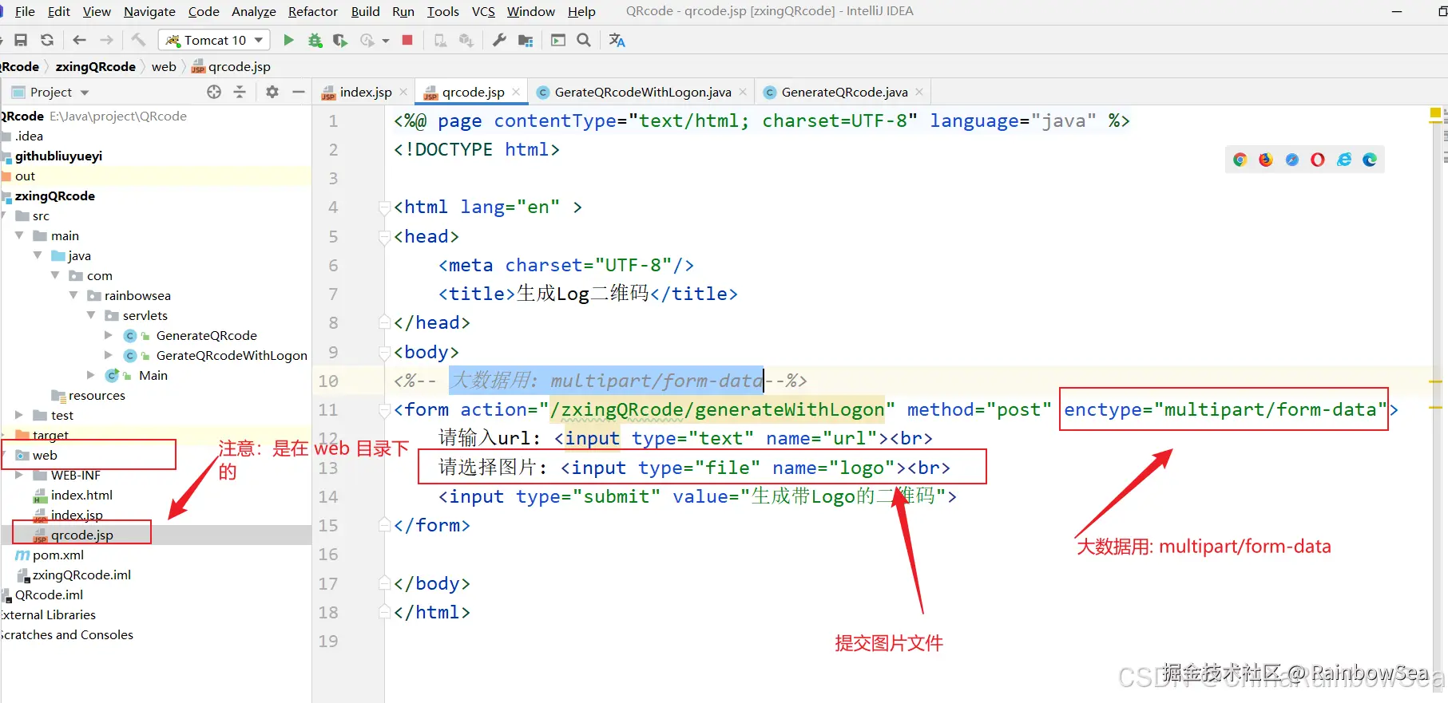Click the Run Anything window icon

(x=558, y=40)
